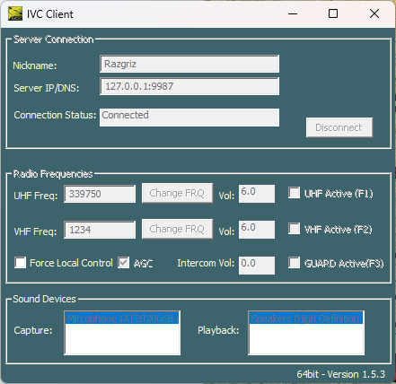The height and width of the screenshot is (384, 396).
Task: Click the Connection Status: label
Action: (x=55, y=115)
